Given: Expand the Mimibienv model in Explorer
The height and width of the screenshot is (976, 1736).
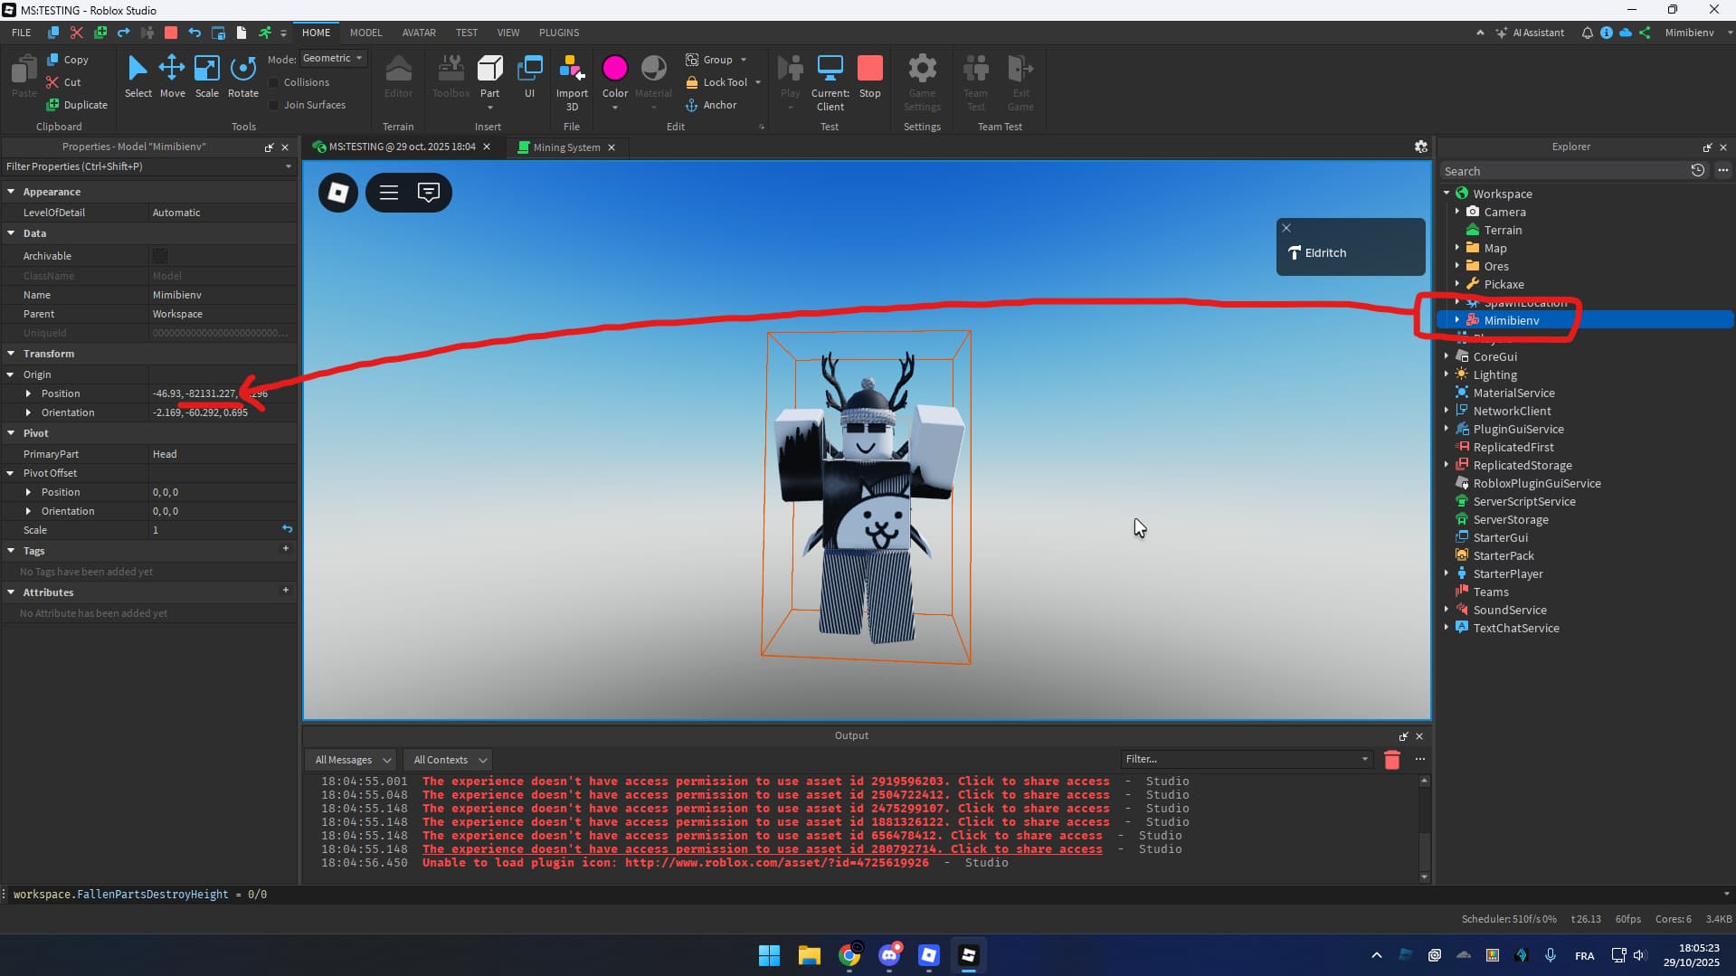Looking at the screenshot, I should pos(1457,320).
